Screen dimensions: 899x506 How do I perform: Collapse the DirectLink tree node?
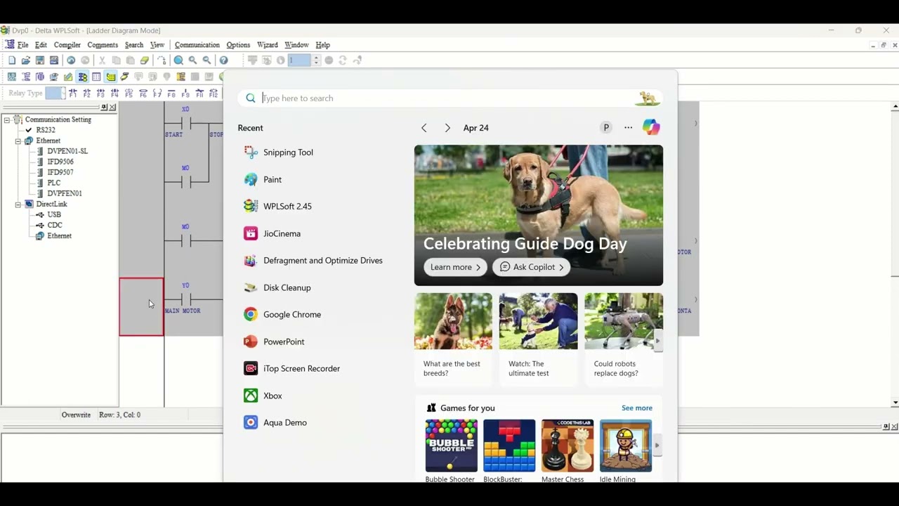point(18,205)
